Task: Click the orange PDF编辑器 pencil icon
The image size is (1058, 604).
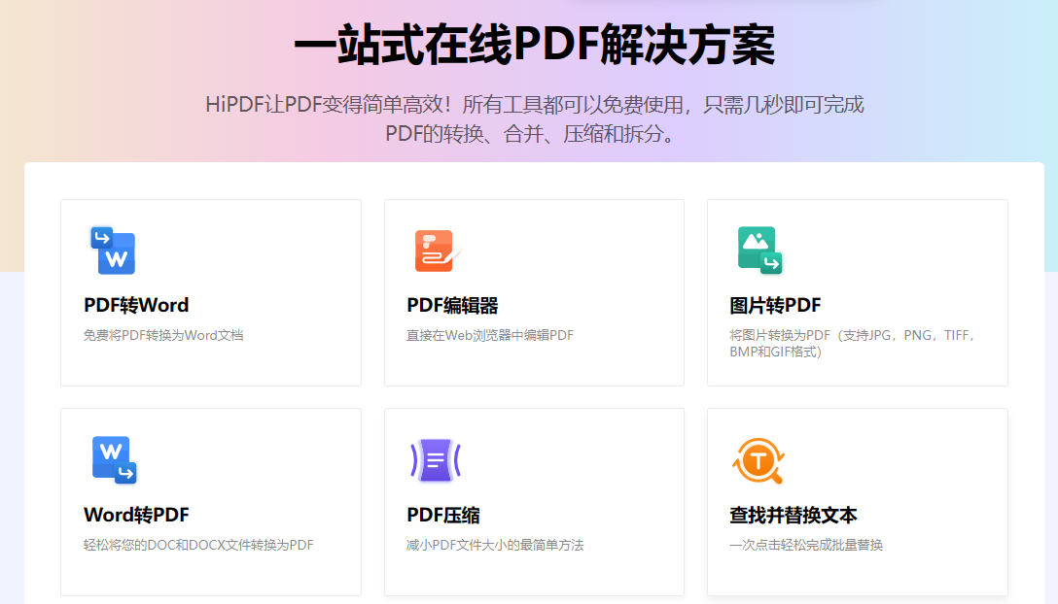Action: 437,250
